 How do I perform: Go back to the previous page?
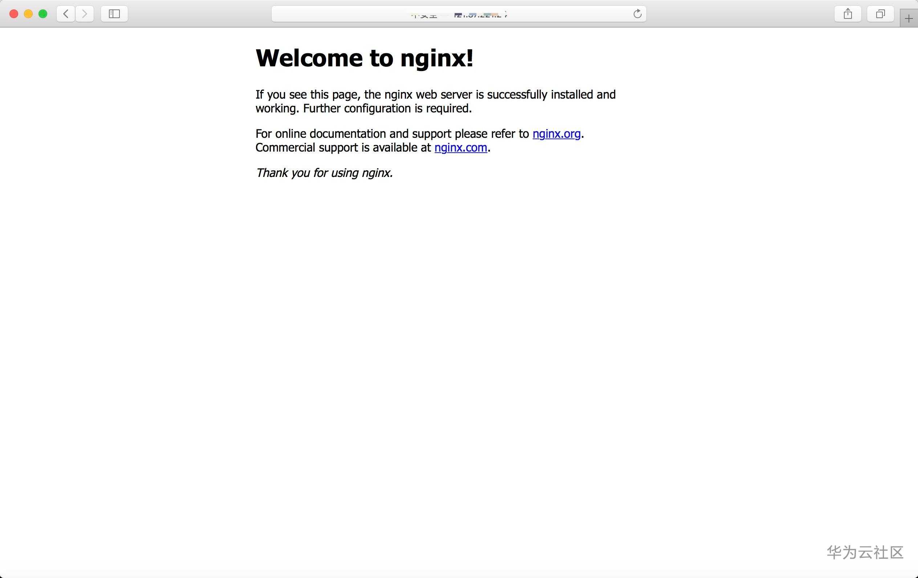pyautogui.click(x=66, y=14)
